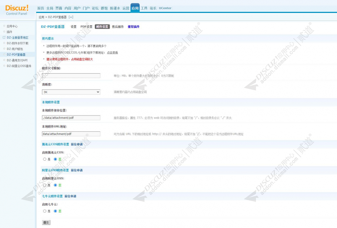This screenshot has width=337, height=228.
Task: Open the 防灌水 top menu
Action: tap(115, 8)
